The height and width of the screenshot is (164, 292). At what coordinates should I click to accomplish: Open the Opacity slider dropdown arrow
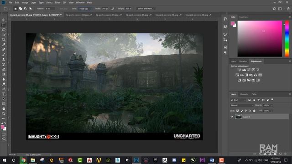coord(271,105)
